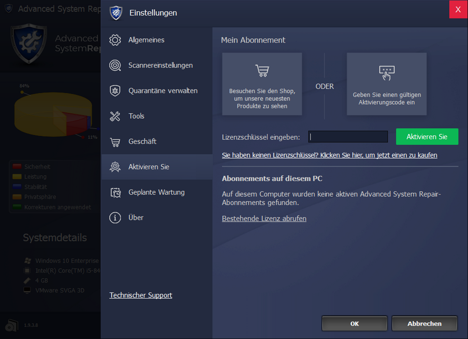This screenshot has height=339, width=468.
Task: Click the Abonnements auf diesem PC heading
Action: pos(272,178)
